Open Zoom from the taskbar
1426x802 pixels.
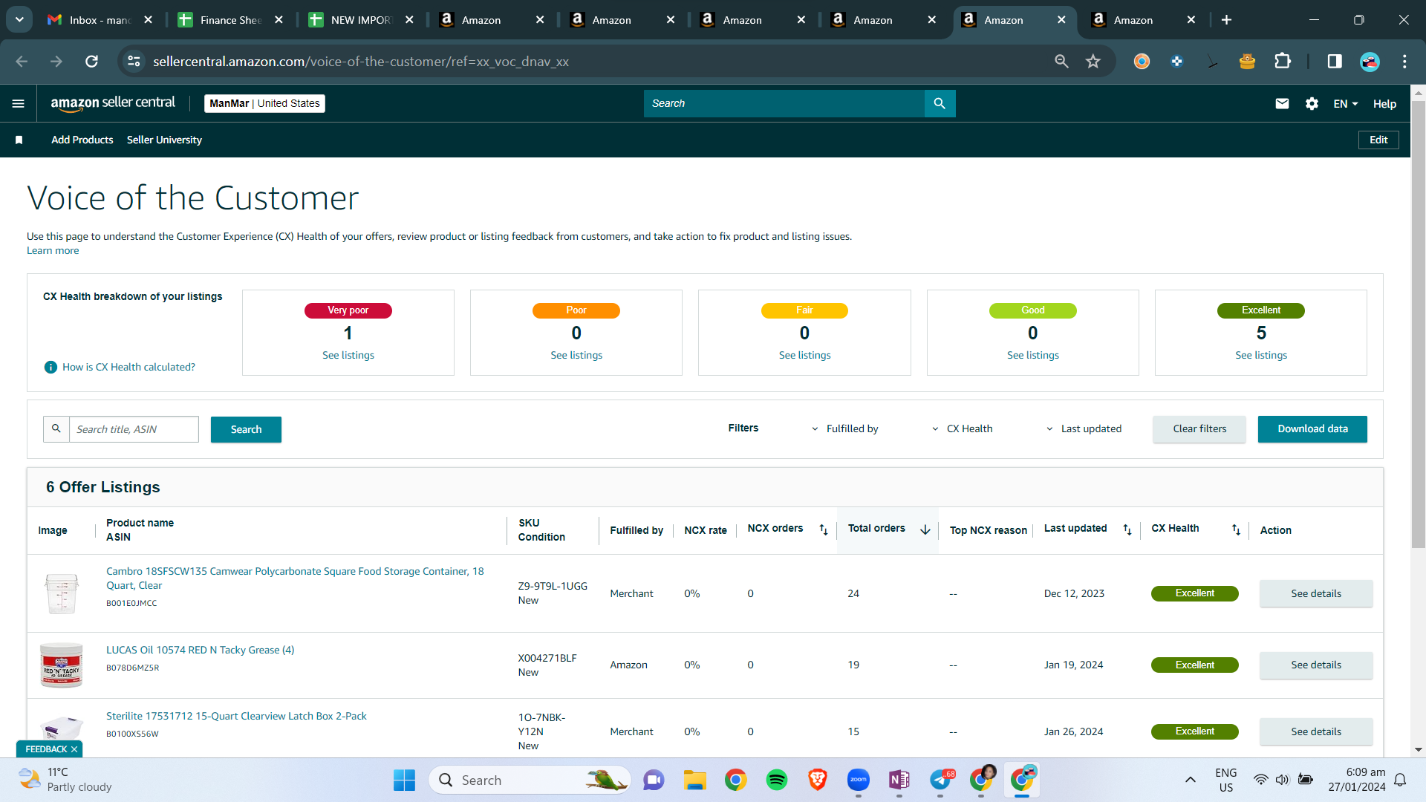point(858,780)
